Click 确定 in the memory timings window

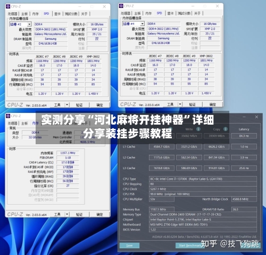point(99,214)
